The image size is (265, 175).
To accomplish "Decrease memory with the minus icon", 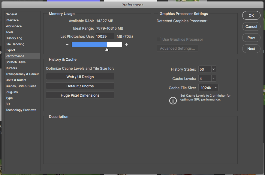I will point(67,45).
